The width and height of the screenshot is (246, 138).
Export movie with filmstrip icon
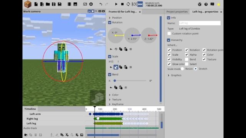coord(69,4)
